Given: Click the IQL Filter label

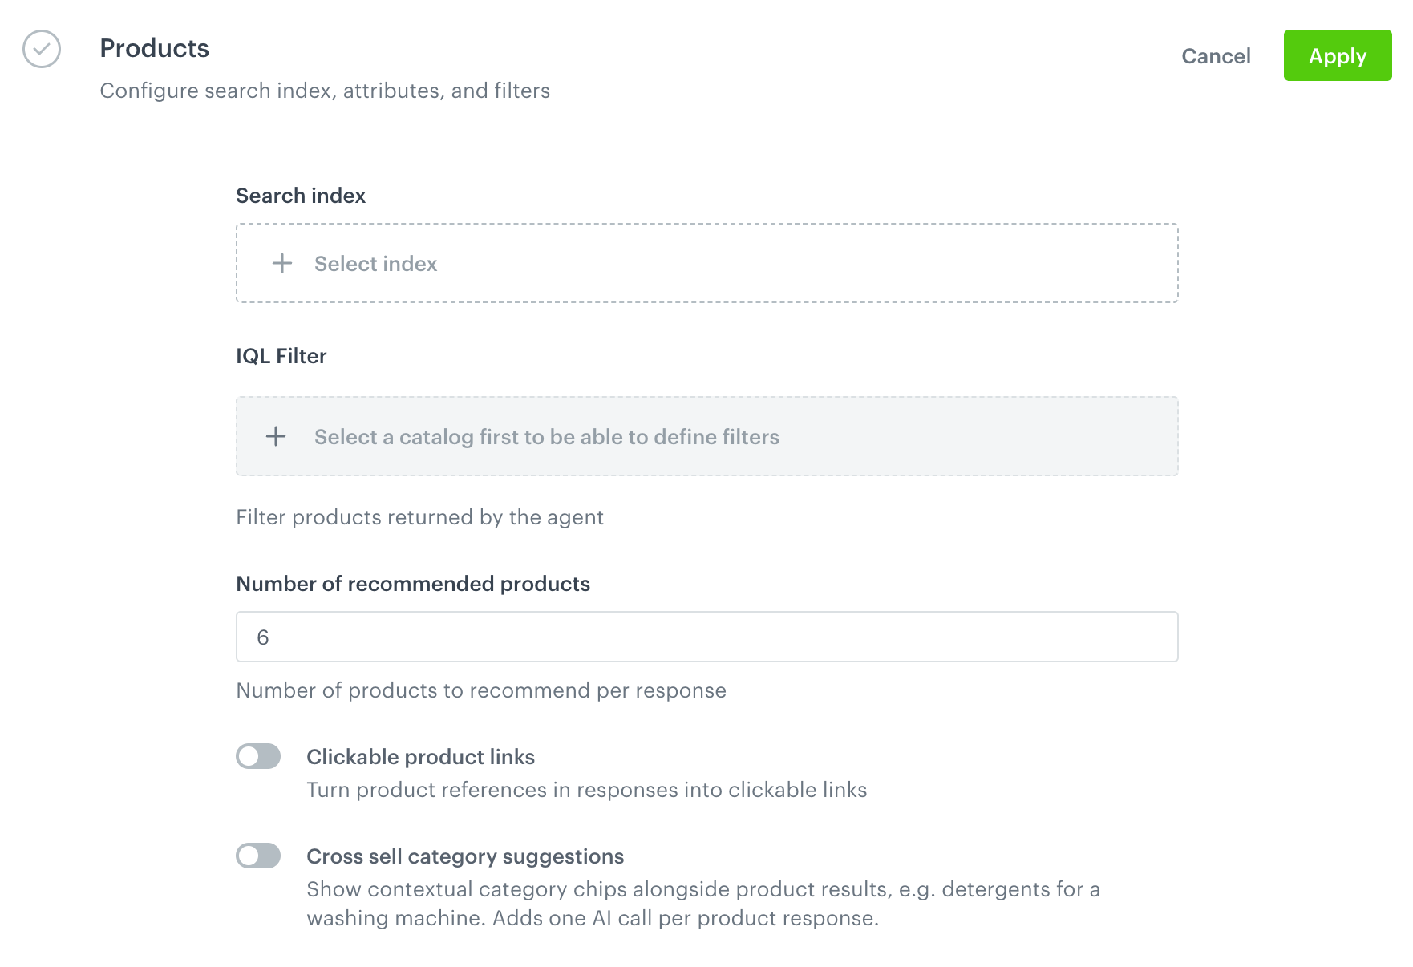Looking at the screenshot, I should 281,356.
